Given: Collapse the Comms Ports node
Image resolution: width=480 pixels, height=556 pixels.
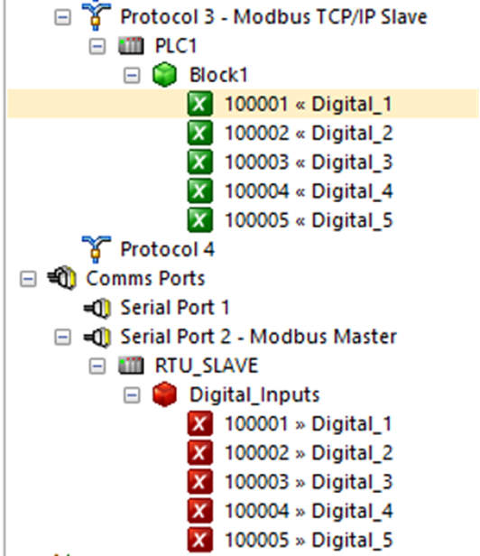Looking at the screenshot, I should point(28,278).
